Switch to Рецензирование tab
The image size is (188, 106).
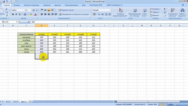click(71, 5)
